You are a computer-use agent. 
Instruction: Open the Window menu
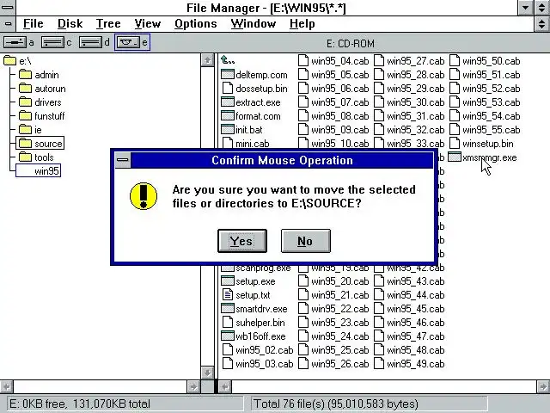click(254, 24)
